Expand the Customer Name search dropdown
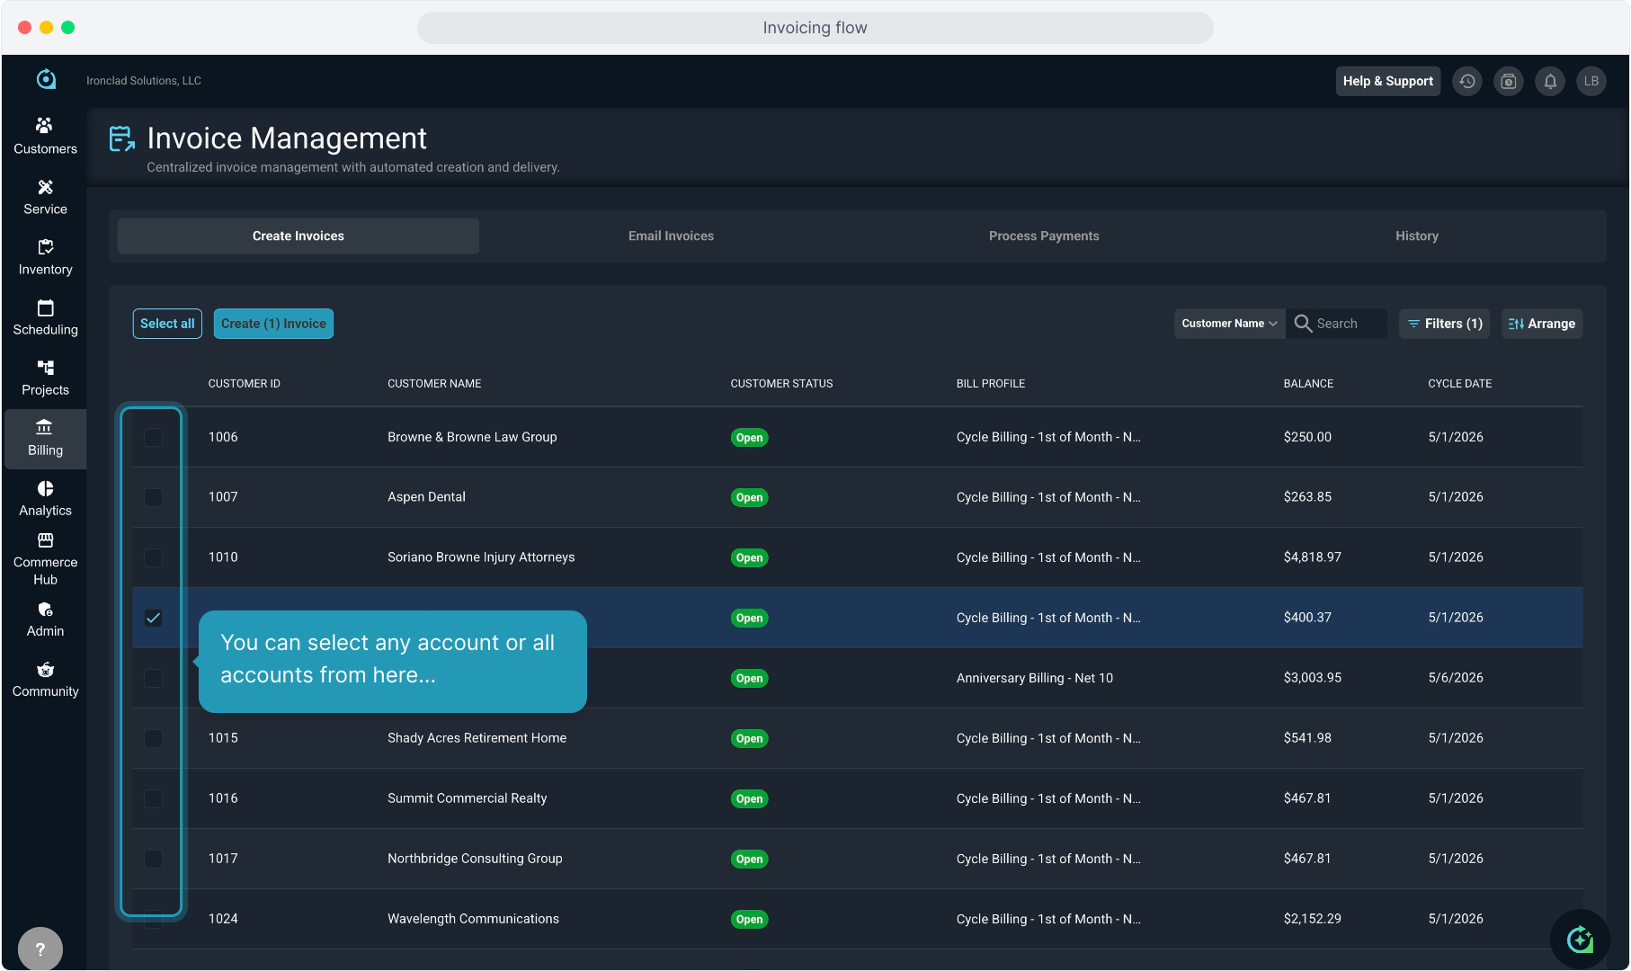Image resolution: width=1631 pixels, height=971 pixels. coord(1229,324)
